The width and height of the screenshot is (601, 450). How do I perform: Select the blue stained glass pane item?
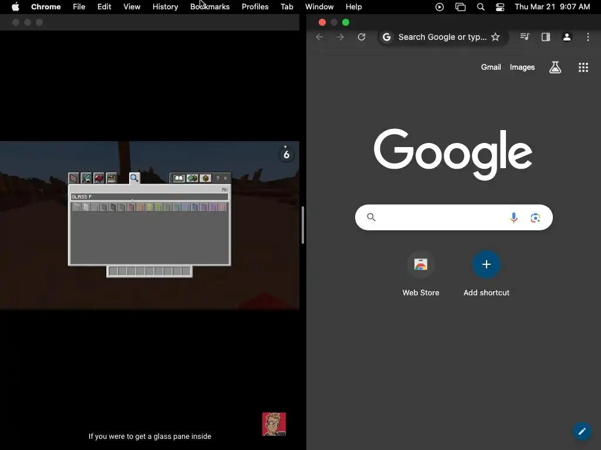click(195, 207)
